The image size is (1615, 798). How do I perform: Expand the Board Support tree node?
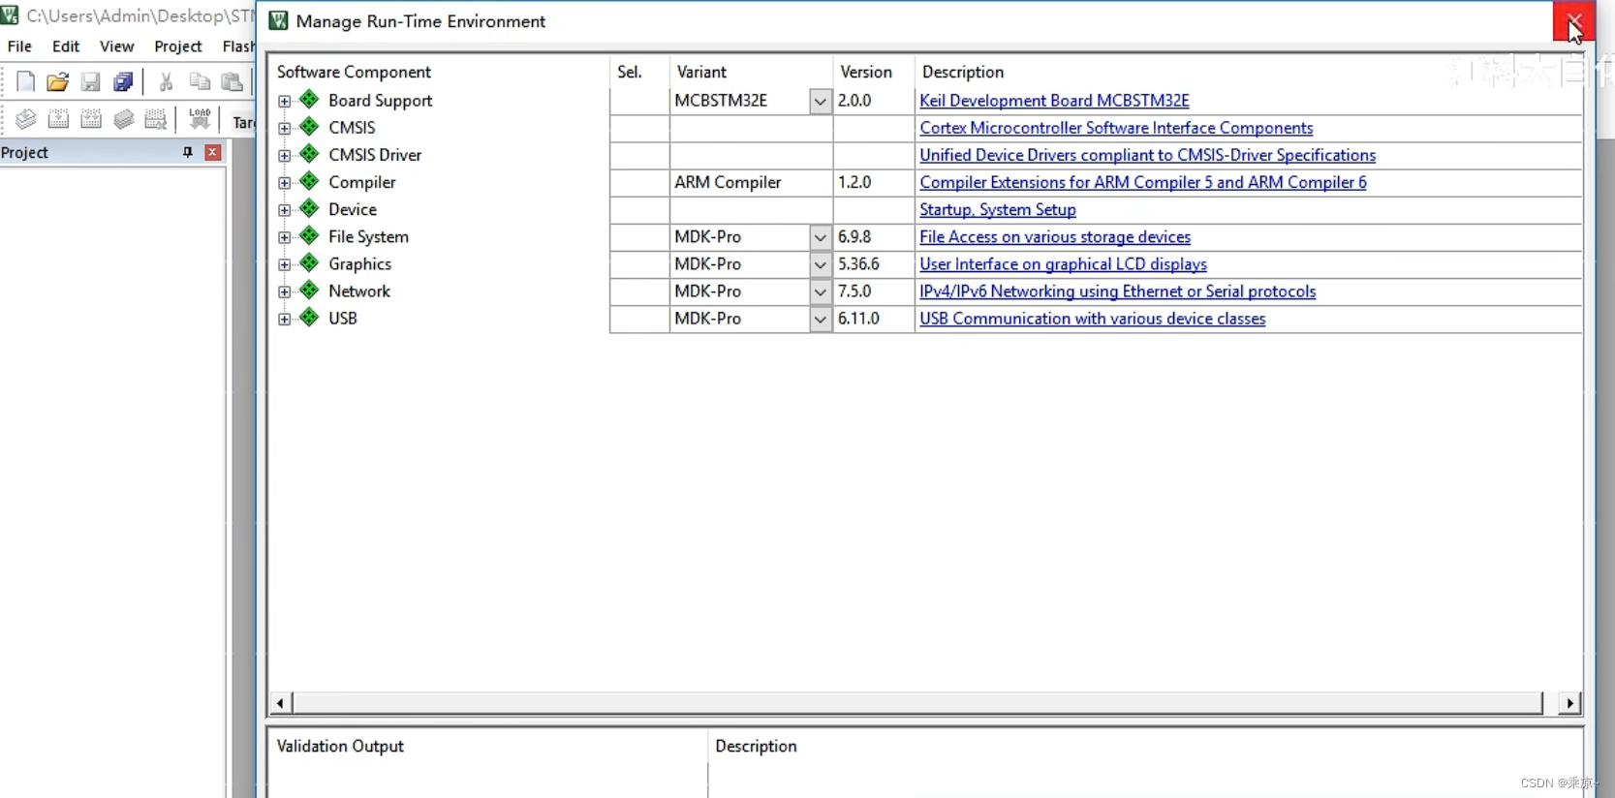tap(284, 101)
